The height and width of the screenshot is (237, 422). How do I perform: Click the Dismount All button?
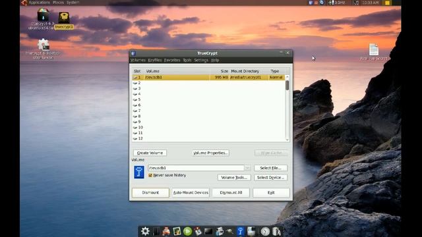(x=231, y=193)
